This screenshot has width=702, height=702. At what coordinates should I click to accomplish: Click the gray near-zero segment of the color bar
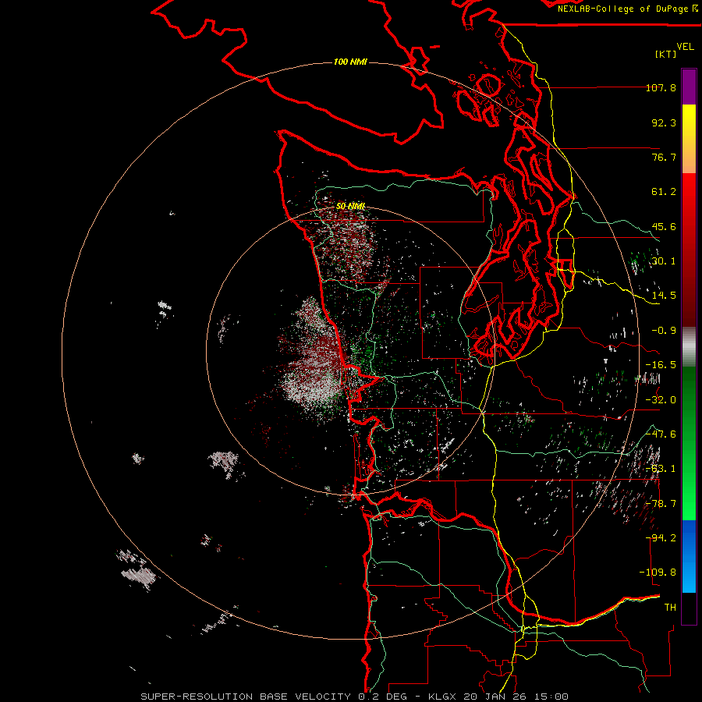(x=689, y=347)
